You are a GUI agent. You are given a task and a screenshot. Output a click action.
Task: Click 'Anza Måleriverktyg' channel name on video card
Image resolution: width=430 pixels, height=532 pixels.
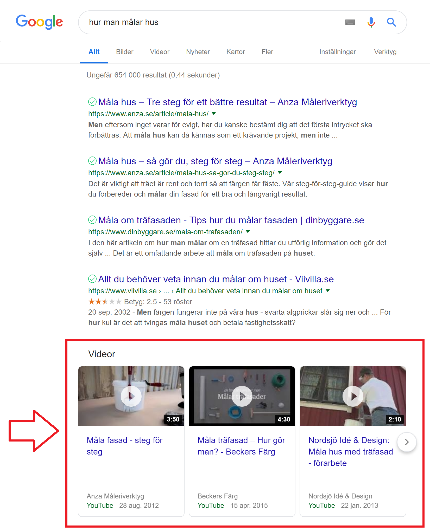point(115,496)
